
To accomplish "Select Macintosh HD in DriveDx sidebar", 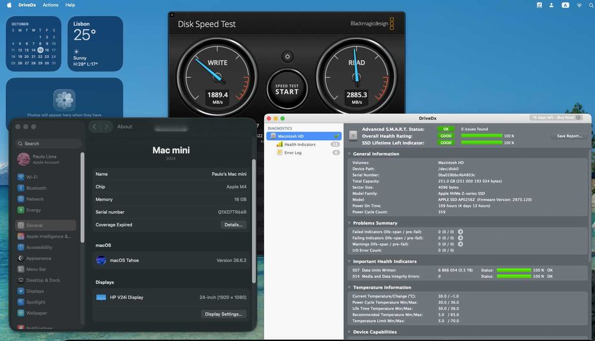I will [x=303, y=136].
